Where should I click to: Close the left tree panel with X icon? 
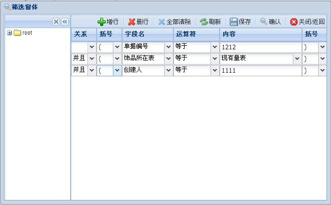point(56,21)
